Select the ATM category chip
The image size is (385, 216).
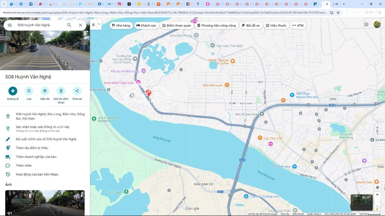pyautogui.click(x=298, y=26)
